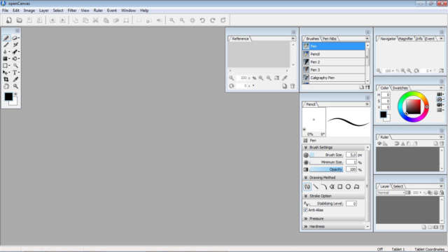Click the trash icon in the Reference panel
The image size is (448, 252).
[x=293, y=86]
